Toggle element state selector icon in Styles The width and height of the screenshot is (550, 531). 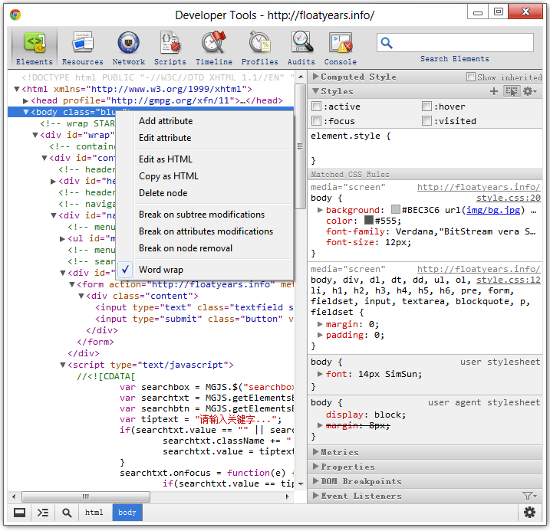click(x=512, y=91)
